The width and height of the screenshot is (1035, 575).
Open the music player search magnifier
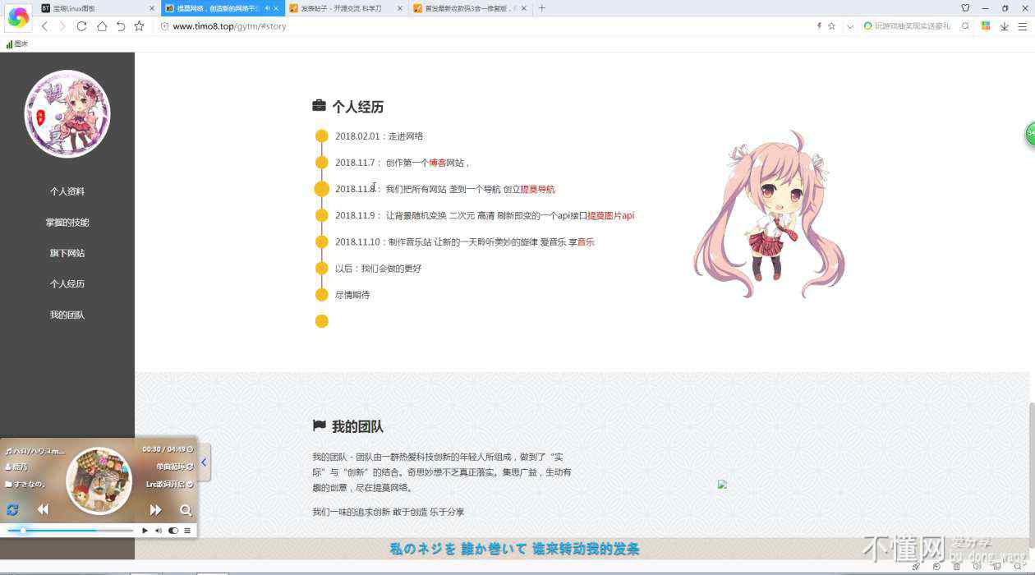[x=186, y=509]
